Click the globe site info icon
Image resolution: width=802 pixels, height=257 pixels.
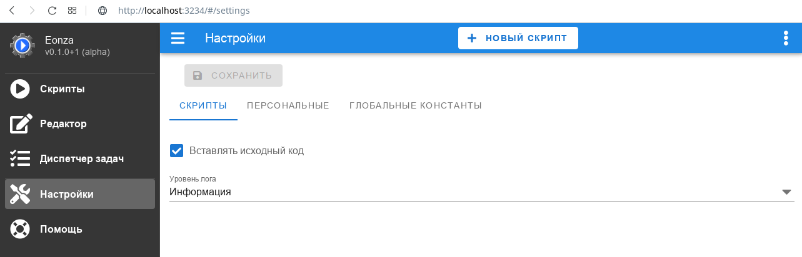103,11
